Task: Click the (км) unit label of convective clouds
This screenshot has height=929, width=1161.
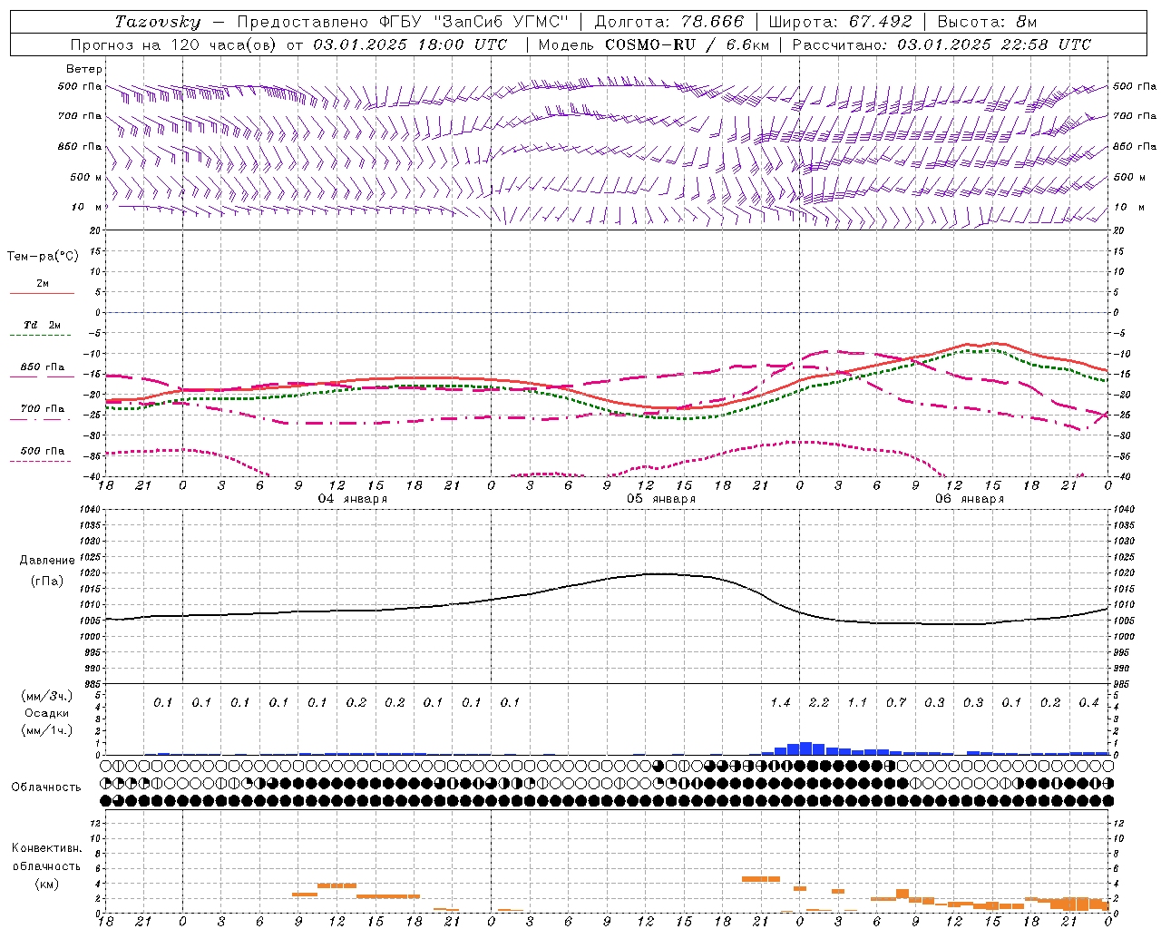Action: [46, 884]
